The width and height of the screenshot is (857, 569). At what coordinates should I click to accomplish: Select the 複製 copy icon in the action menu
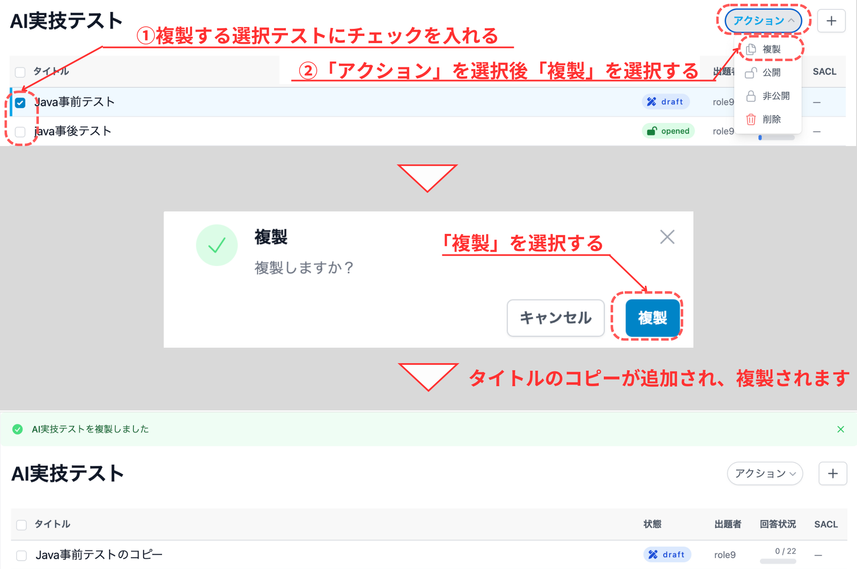point(751,49)
